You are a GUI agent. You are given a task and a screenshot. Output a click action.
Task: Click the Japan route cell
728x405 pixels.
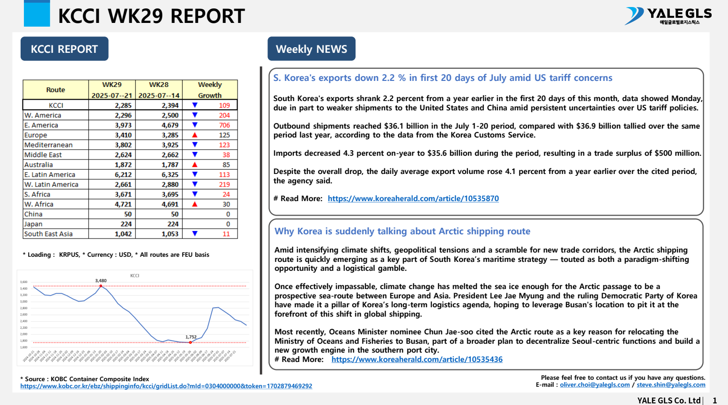[x=56, y=224]
